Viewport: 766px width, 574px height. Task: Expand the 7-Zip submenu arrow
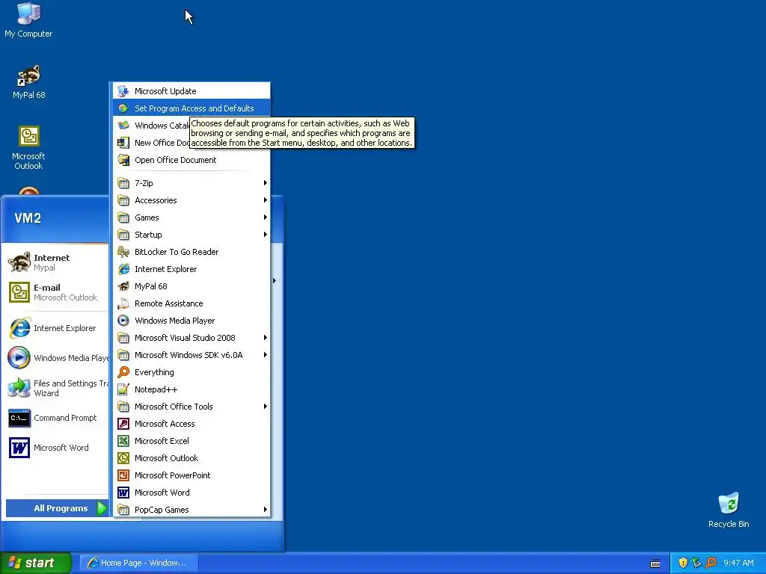pyautogui.click(x=266, y=183)
